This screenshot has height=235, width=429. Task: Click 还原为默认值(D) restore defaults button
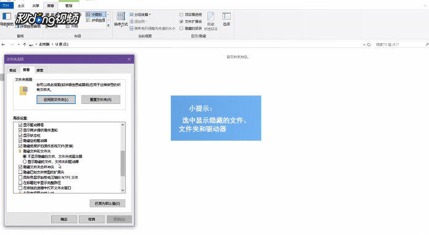107,204
